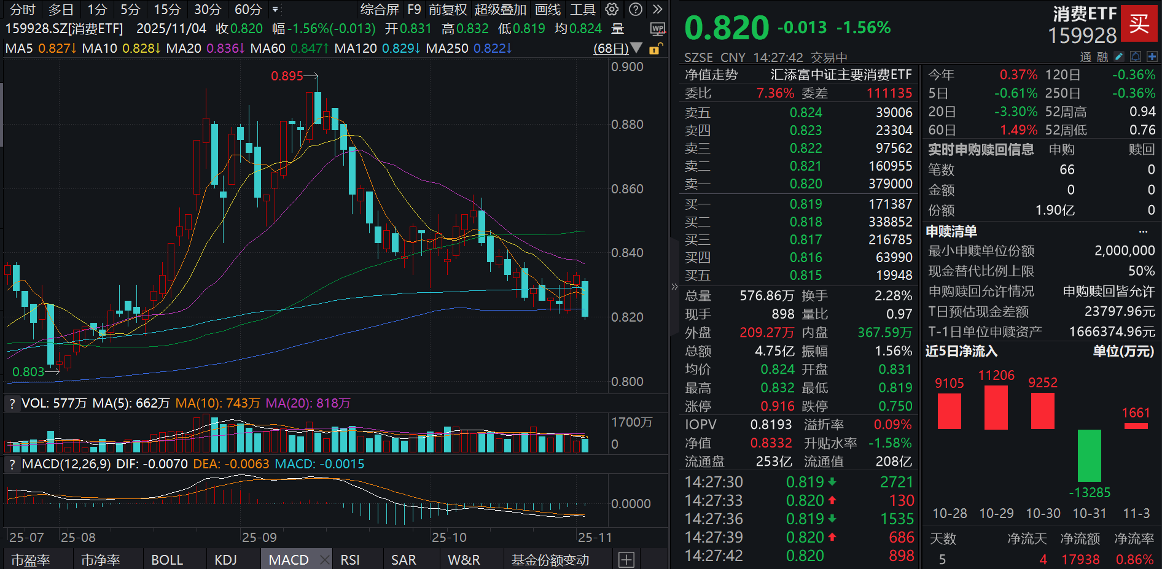Open the 工具 tools menu
The image size is (1162, 569).
(580, 9)
